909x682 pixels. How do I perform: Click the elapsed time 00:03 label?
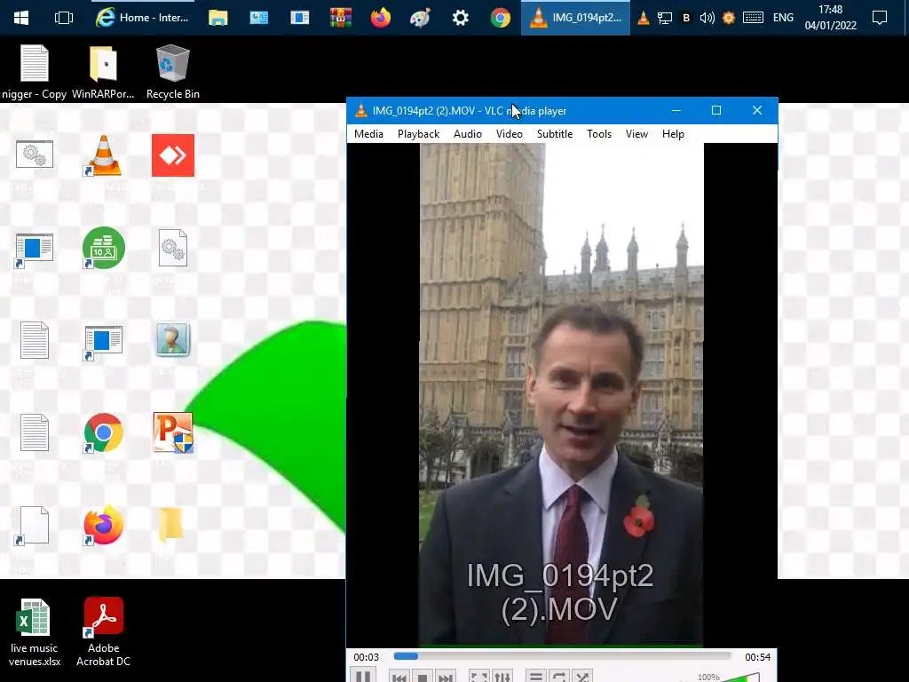(367, 657)
